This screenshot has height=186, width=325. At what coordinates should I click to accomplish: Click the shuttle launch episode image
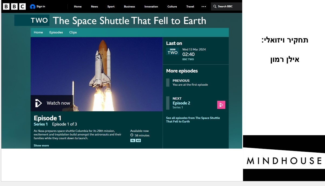97,74
